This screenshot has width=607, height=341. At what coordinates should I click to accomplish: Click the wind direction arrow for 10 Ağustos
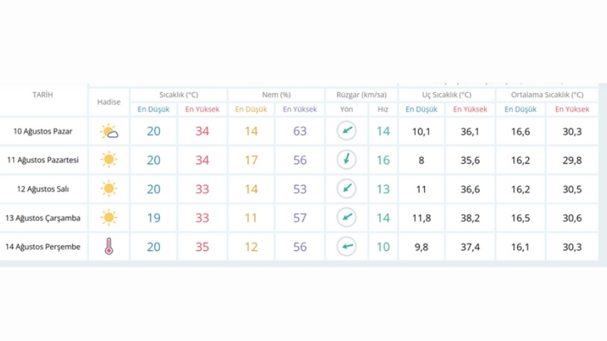346,131
